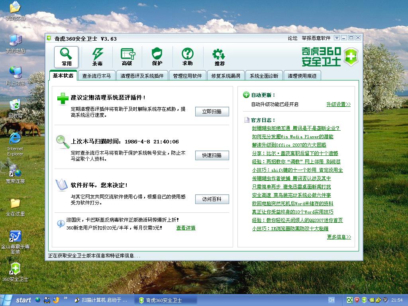Switch to the 管理应用软件 tab
This screenshot has width=408, height=306.
tap(187, 76)
